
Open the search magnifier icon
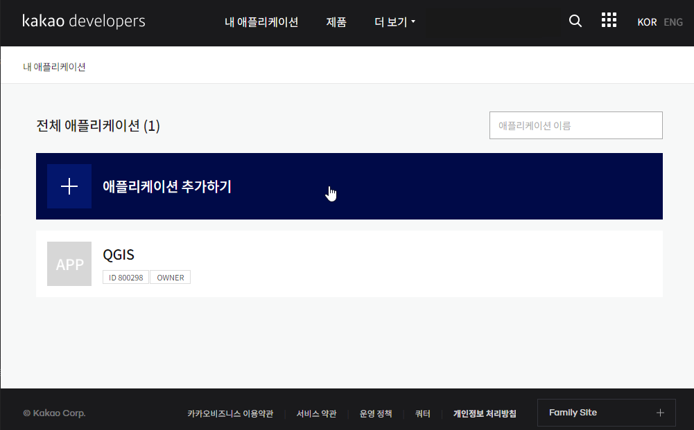[575, 21]
